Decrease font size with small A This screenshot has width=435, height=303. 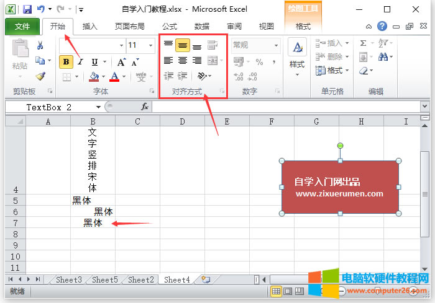[x=135, y=62]
